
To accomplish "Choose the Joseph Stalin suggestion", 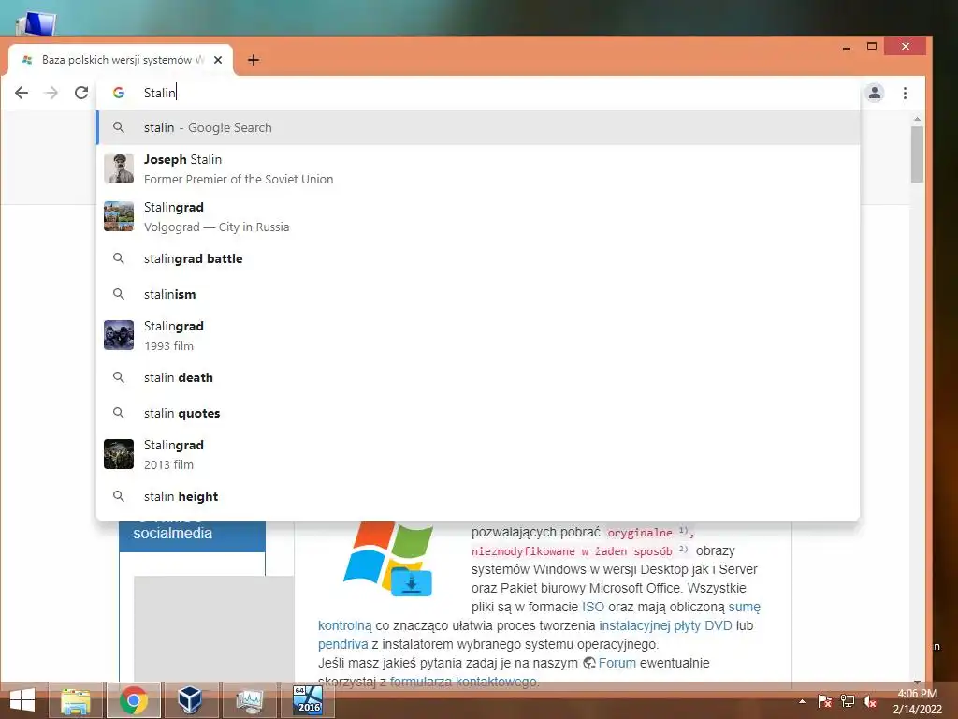I will pos(478,169).
